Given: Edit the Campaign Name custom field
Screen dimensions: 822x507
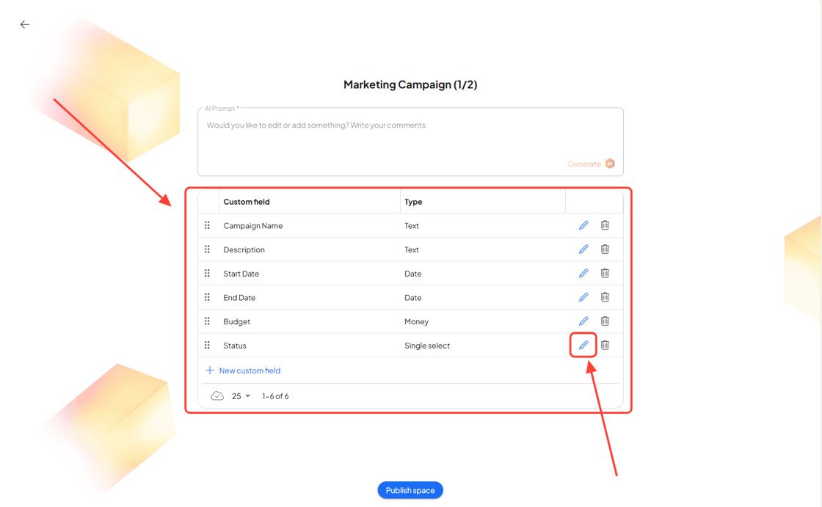Looking at the screenshot, I should 583,225.
